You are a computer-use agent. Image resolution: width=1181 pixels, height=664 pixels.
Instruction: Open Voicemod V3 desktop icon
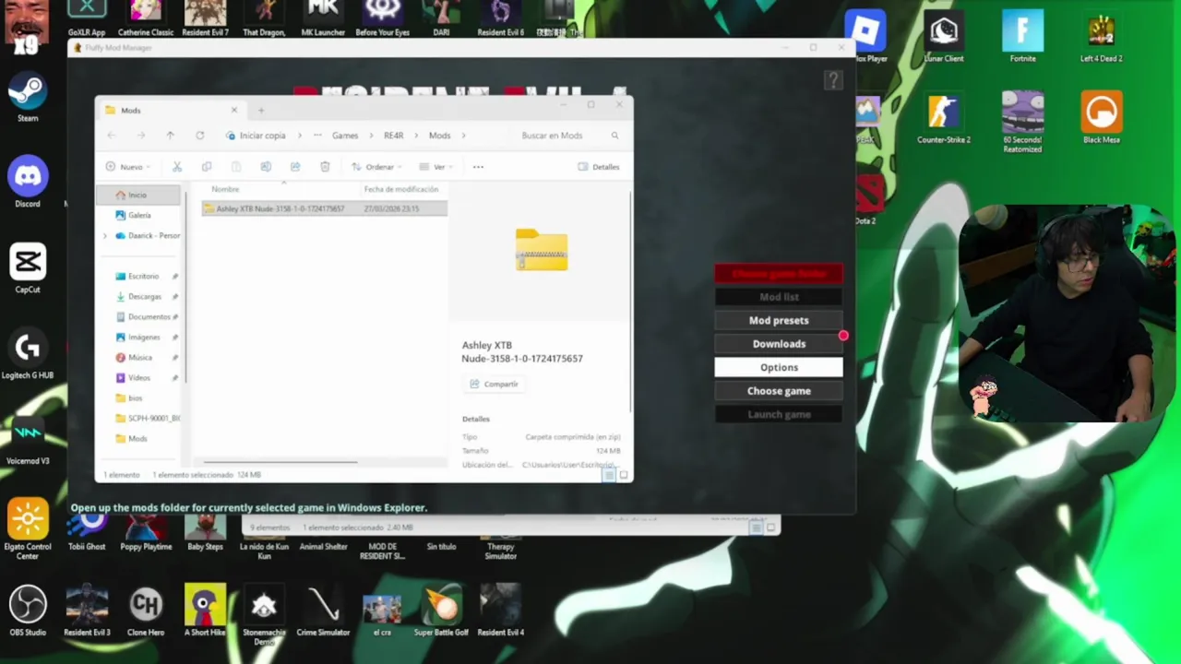[28, 440]
